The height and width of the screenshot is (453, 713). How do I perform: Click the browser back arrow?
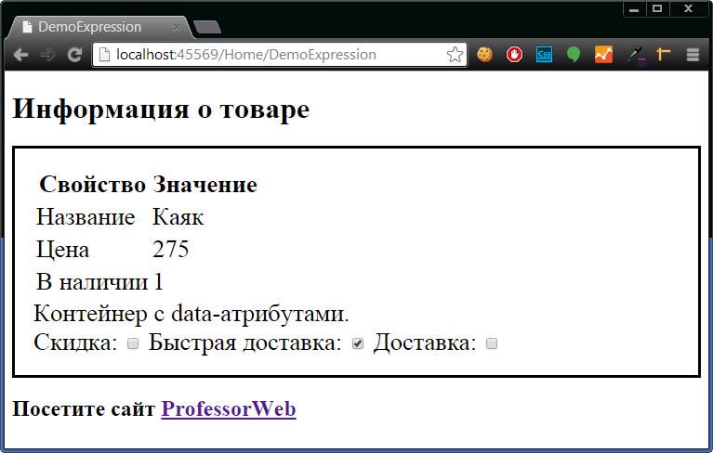pyautogui.click(x=20, y=55)
